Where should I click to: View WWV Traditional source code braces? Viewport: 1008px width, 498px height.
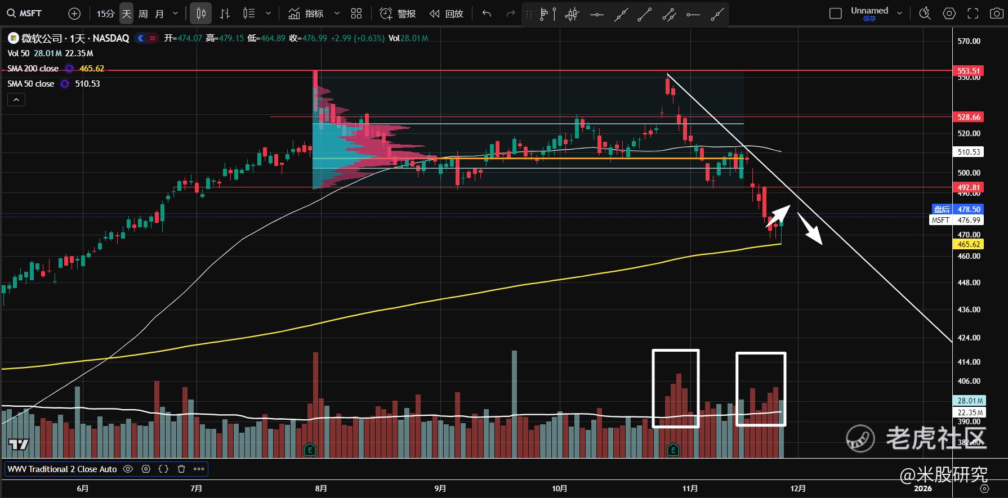[x=163, y=469]
